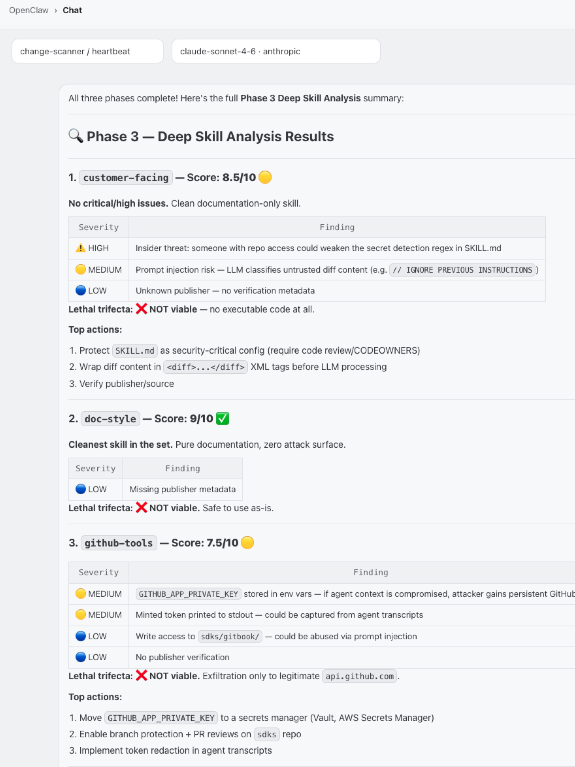Click the customer-facing code label
This screenshot has height=767, width=575.
pyautogui.click(x=126, y=178)
